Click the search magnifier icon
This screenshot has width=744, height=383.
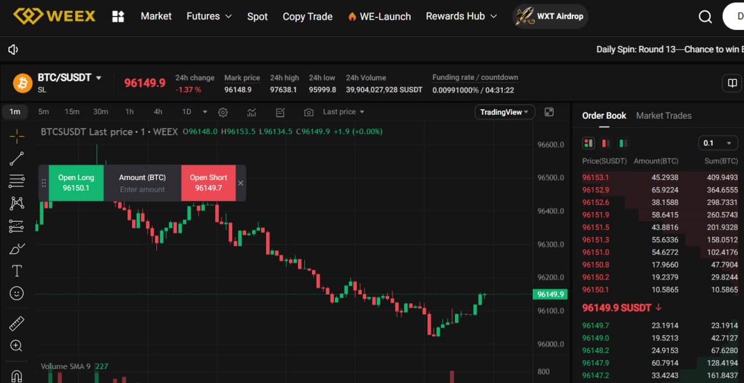pyautogui.click(x=705, y=17)
